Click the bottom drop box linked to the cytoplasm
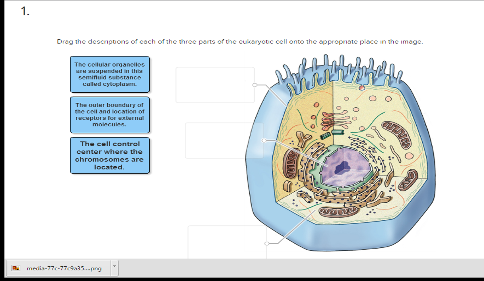 (227, 242)
